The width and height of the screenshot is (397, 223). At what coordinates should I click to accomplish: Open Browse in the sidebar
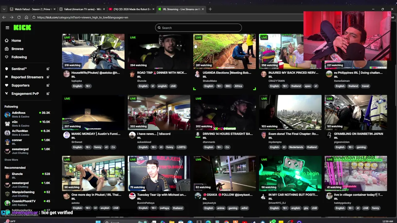[x=17, y=49]
